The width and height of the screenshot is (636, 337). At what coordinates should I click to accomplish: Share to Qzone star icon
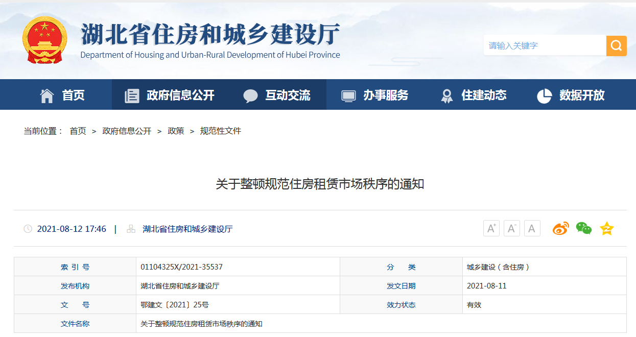point(606,228)
